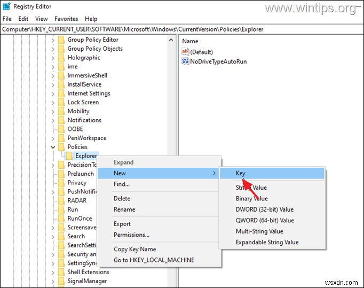The height and width of the screenshot is (288, 364).
Task: Click the OOBE folder icon
Action: point(61,129)
